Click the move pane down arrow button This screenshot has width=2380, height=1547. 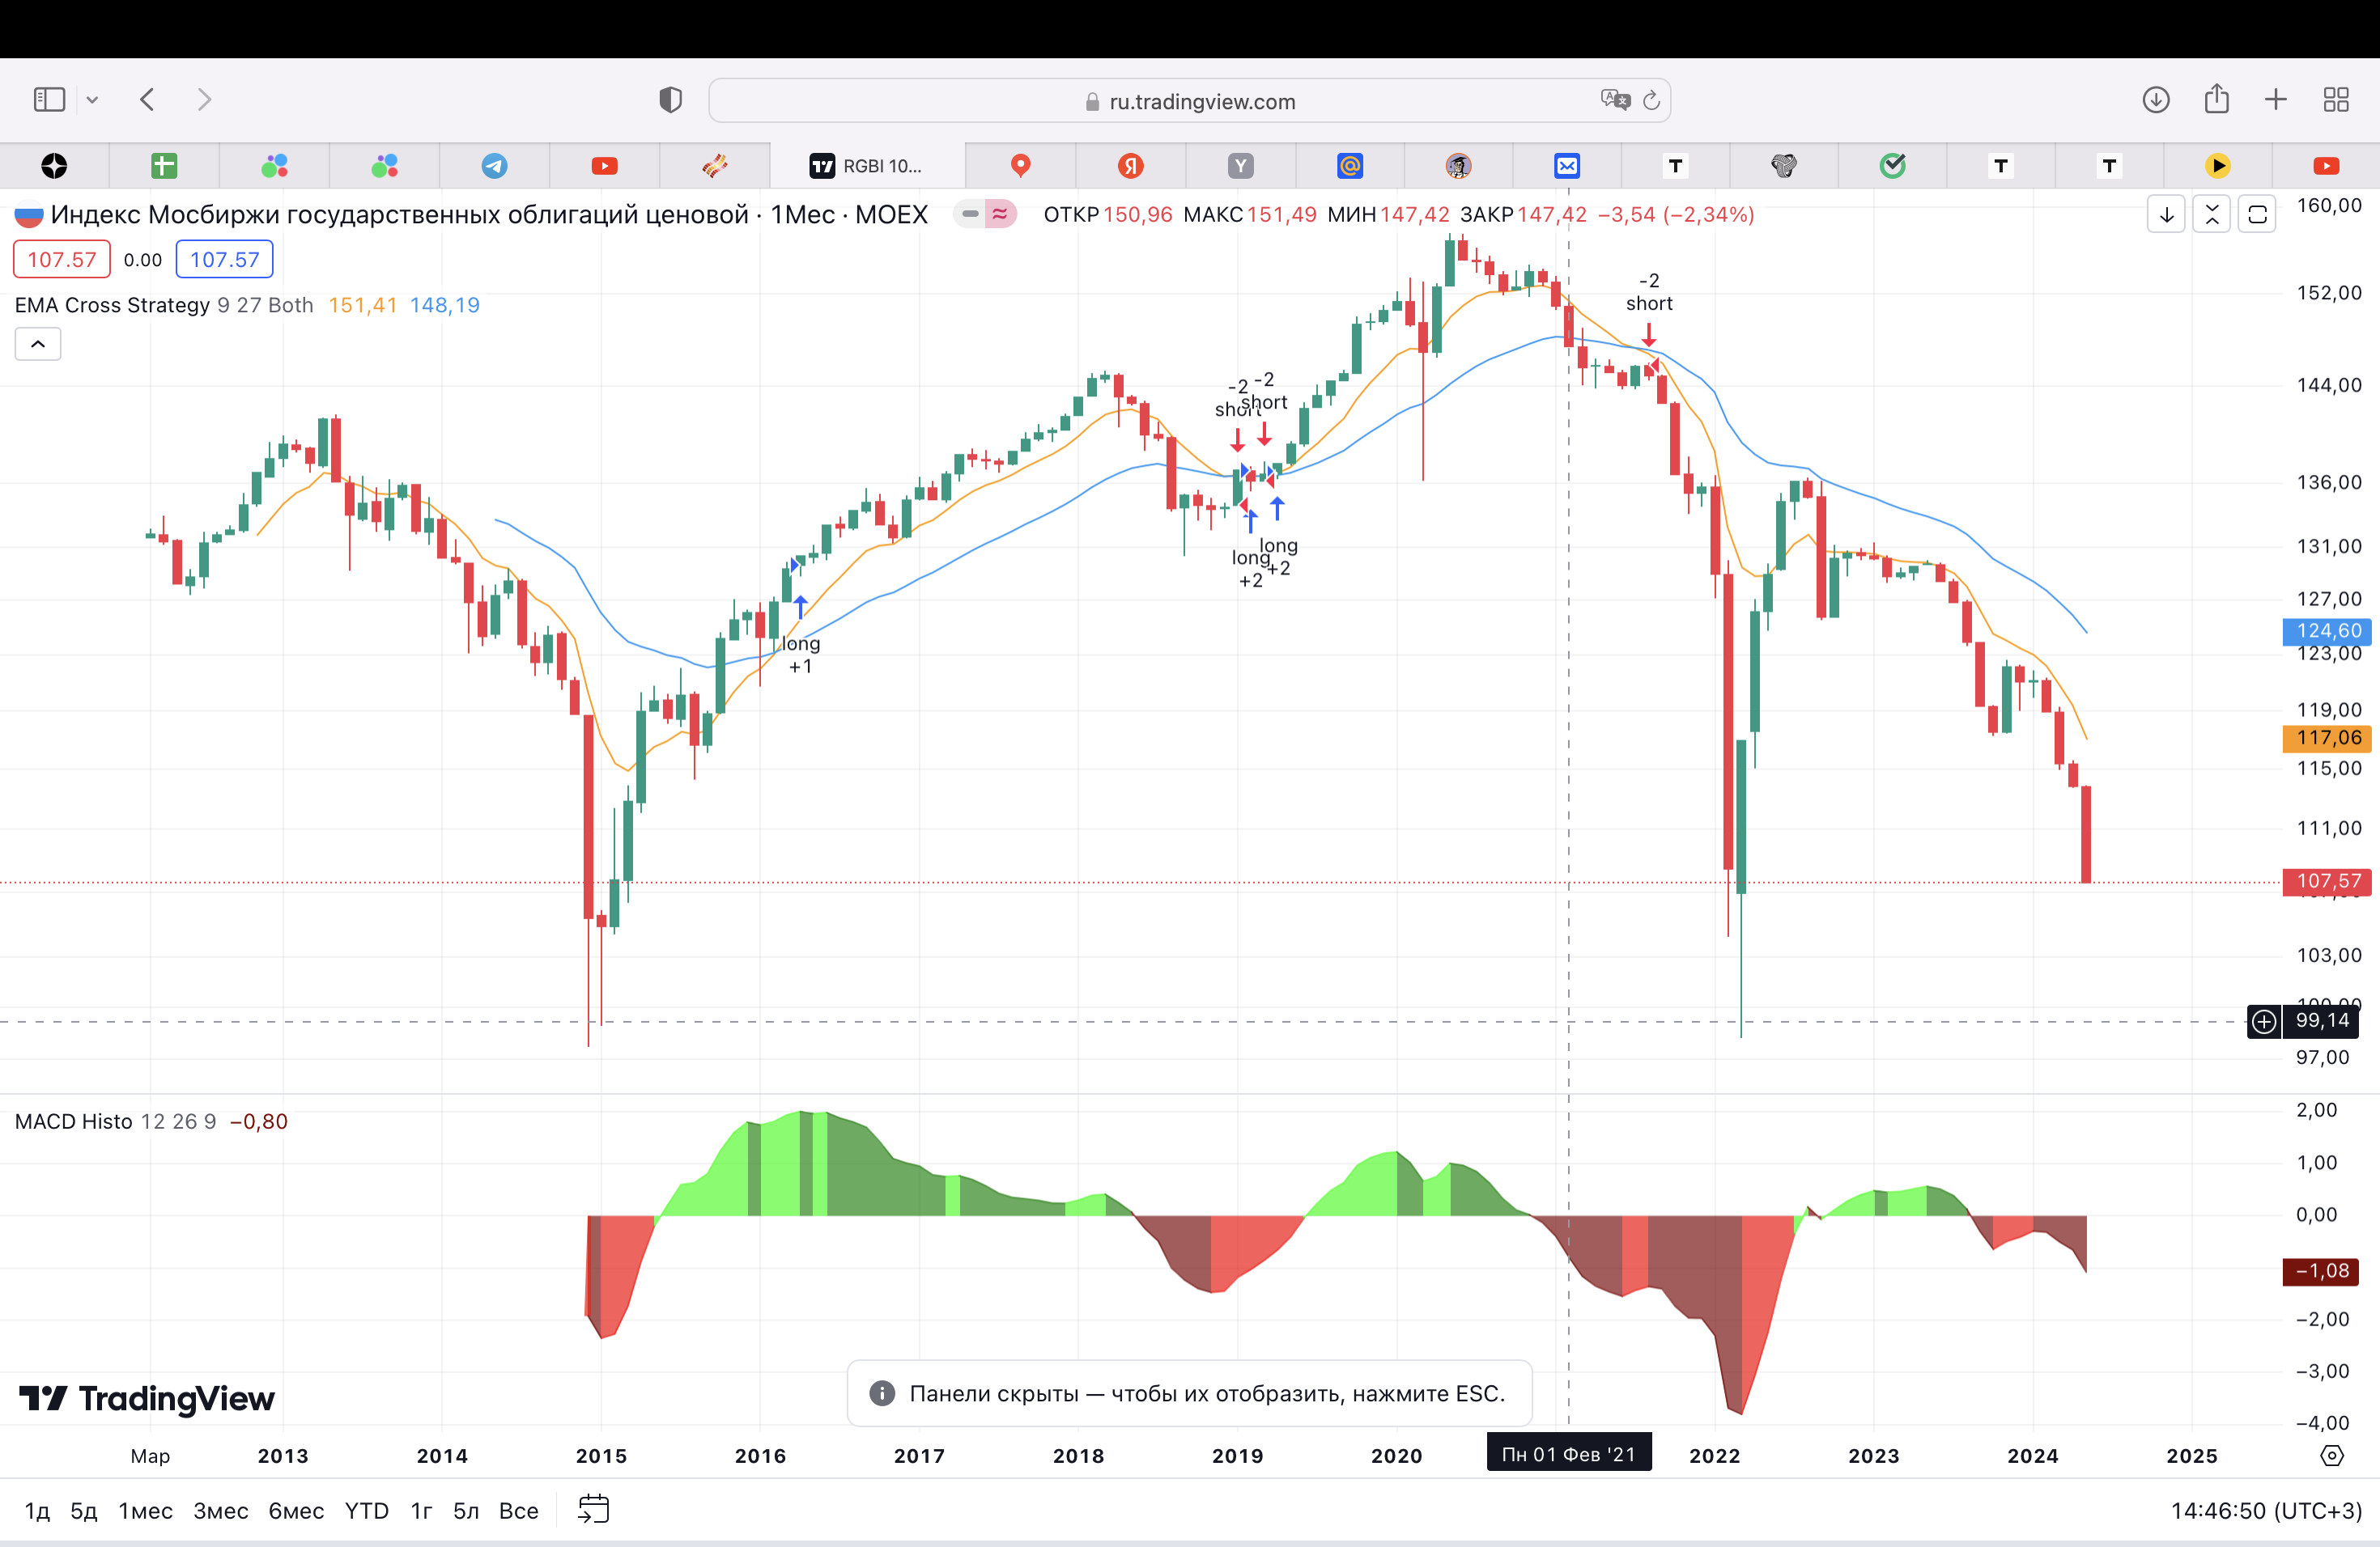pyautogui.click(x=2166, y=215)
